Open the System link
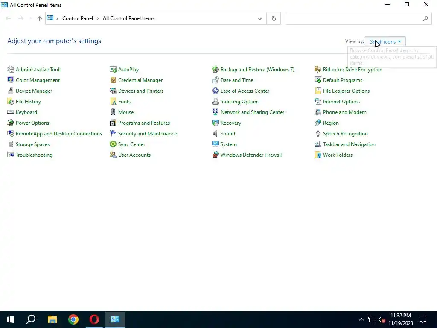The image size is (437, 328). pyautogui.click(x=229, y=144)
